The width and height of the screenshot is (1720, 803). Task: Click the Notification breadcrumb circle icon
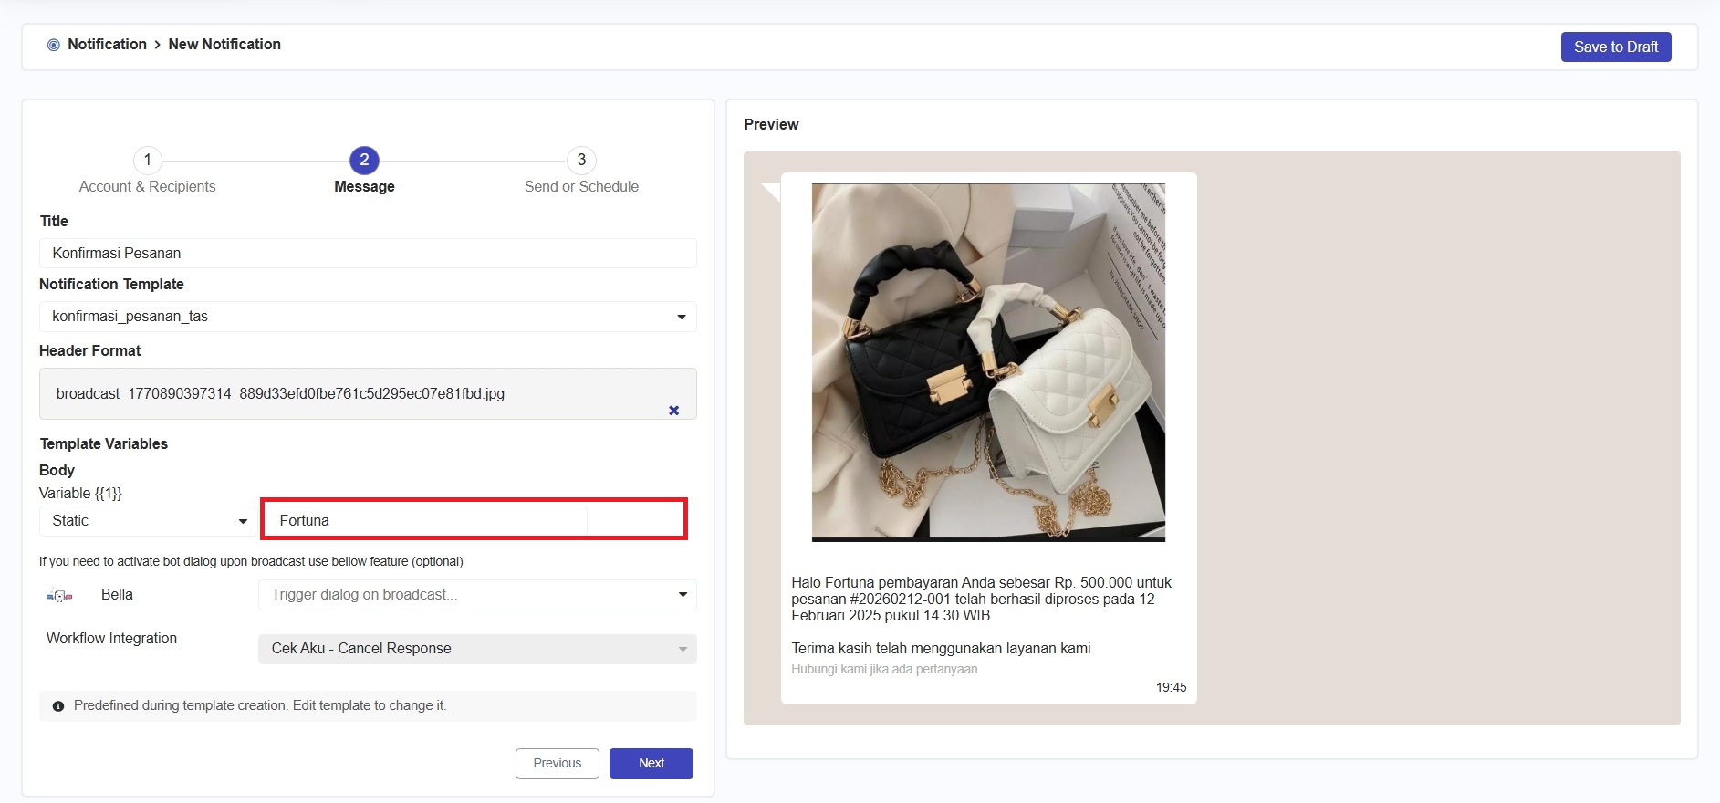(54, 45)
